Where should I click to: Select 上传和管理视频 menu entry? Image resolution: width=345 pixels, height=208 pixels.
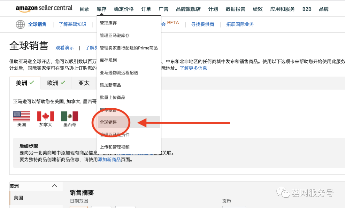(115, 147)
